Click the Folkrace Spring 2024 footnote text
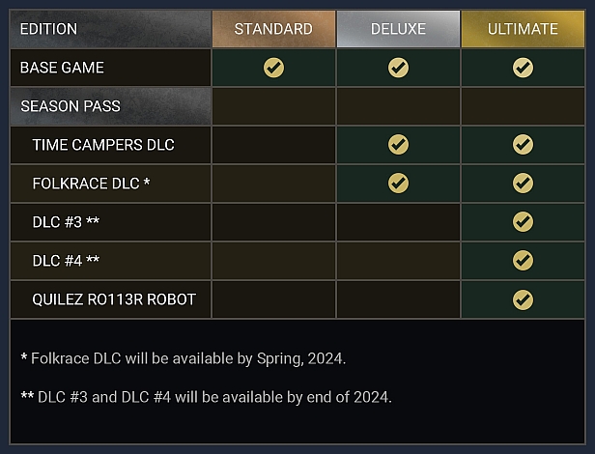Viewport: 595px width, 454px height. (184, 358)
